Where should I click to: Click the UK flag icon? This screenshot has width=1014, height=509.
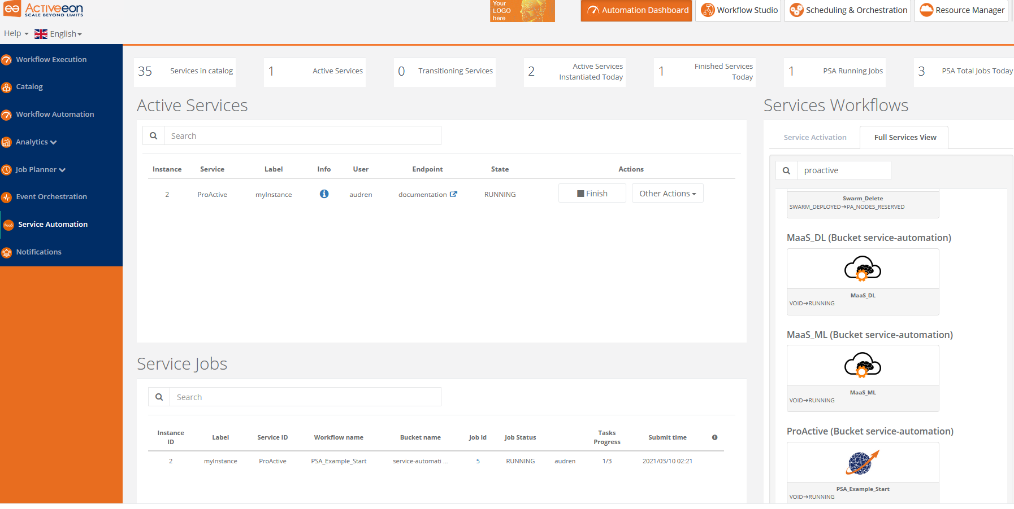(x=41, y=34)
